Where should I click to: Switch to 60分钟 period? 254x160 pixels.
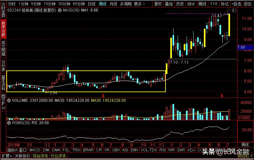[x=79, y=4]
